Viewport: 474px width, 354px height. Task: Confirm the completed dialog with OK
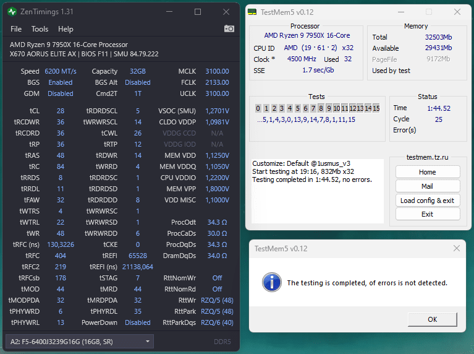click(x=432, y=319)
